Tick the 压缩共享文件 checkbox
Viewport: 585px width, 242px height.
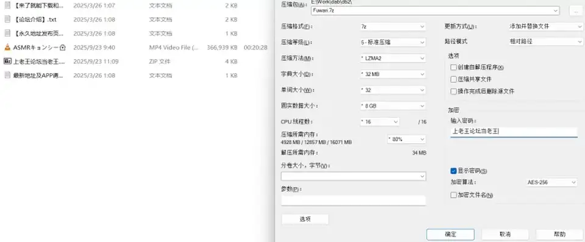tap(453, 79)
